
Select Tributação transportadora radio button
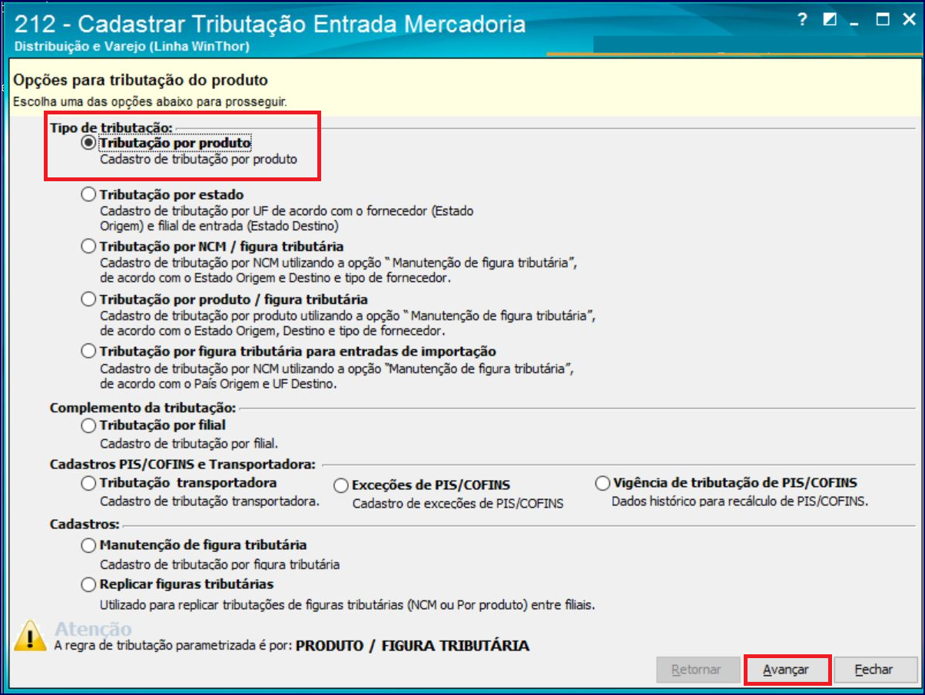[x=89, y=483]
